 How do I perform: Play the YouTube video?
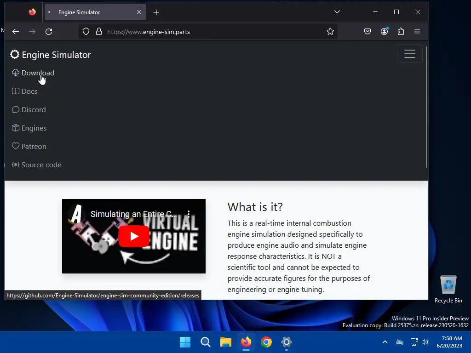[x=134, y=236]
